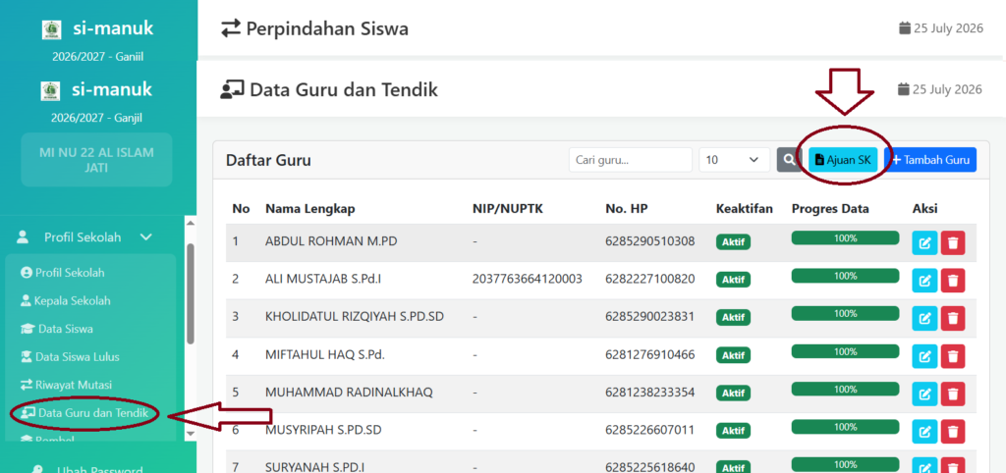Viewport: 1006px width, 473px height.
Task: Collapse the Profil Sekolah sidebar menu
Action: pos(84,237)
